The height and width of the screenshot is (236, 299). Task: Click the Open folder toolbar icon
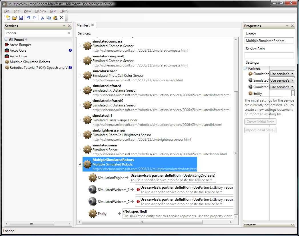tap(15, 18)
